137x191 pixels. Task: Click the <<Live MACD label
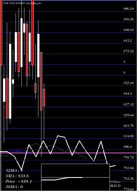(115, 184)
